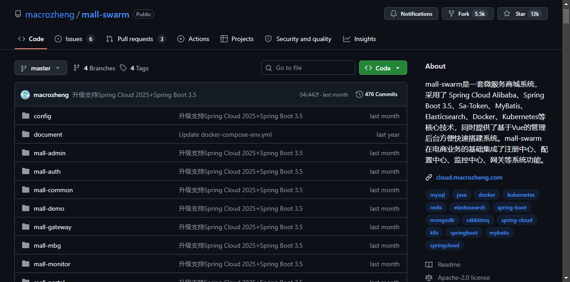This screenshot has height=282, width=570.
Task: Select the rabbitmq topic tag
Action: [478, 220]
